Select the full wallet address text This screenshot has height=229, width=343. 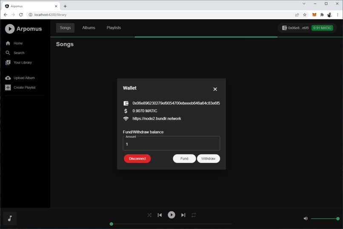pos(176,103)
